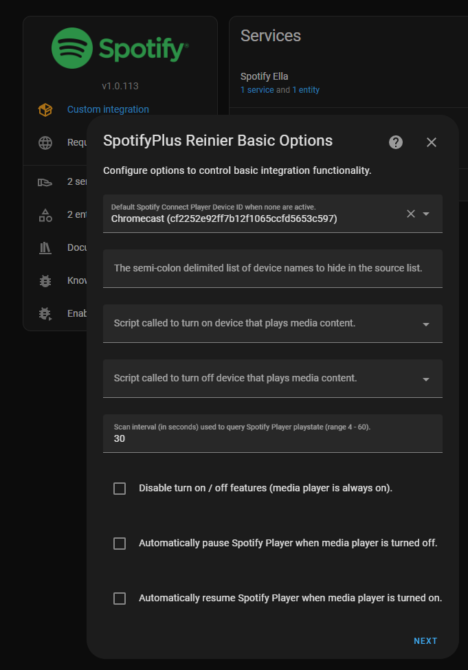Screen dimensions: 468x670
Task: Click the help question mark icon
Action: (x=396, y=142)
